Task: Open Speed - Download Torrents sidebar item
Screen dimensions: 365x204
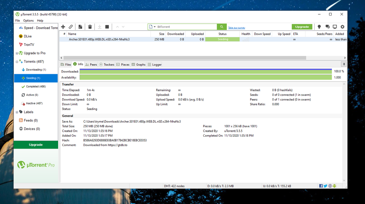Action: [36, 28]
